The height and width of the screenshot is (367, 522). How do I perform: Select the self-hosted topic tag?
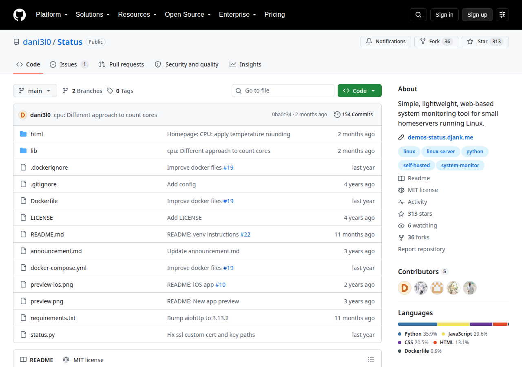tap(416, 166)
